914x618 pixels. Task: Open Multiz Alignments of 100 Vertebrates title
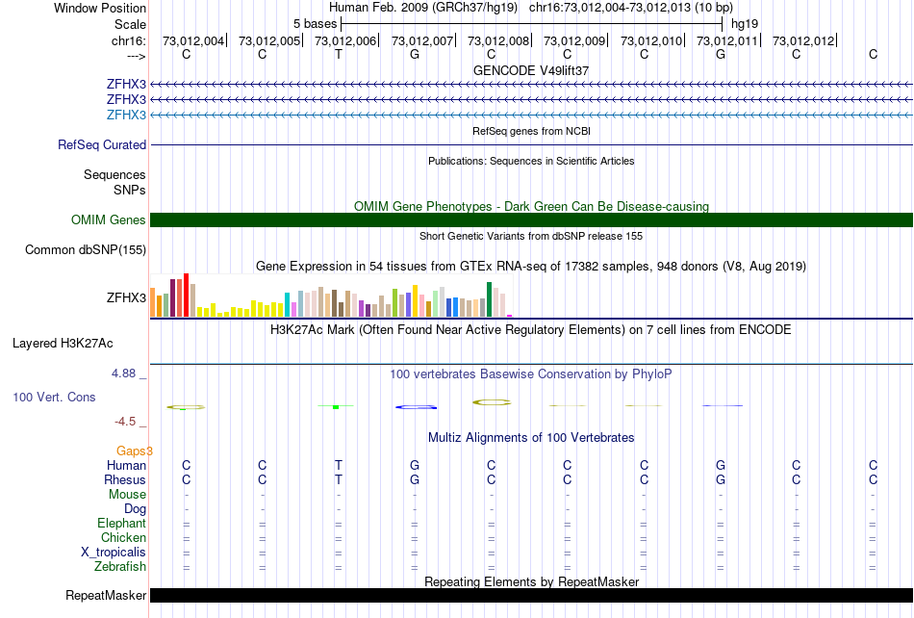click(x=531, y=438)
